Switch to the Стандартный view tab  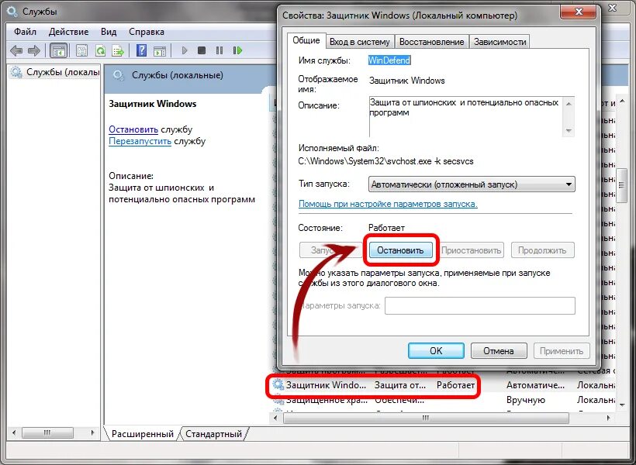(x=213, y=434)
